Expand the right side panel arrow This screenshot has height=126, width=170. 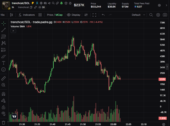[167, 67]
